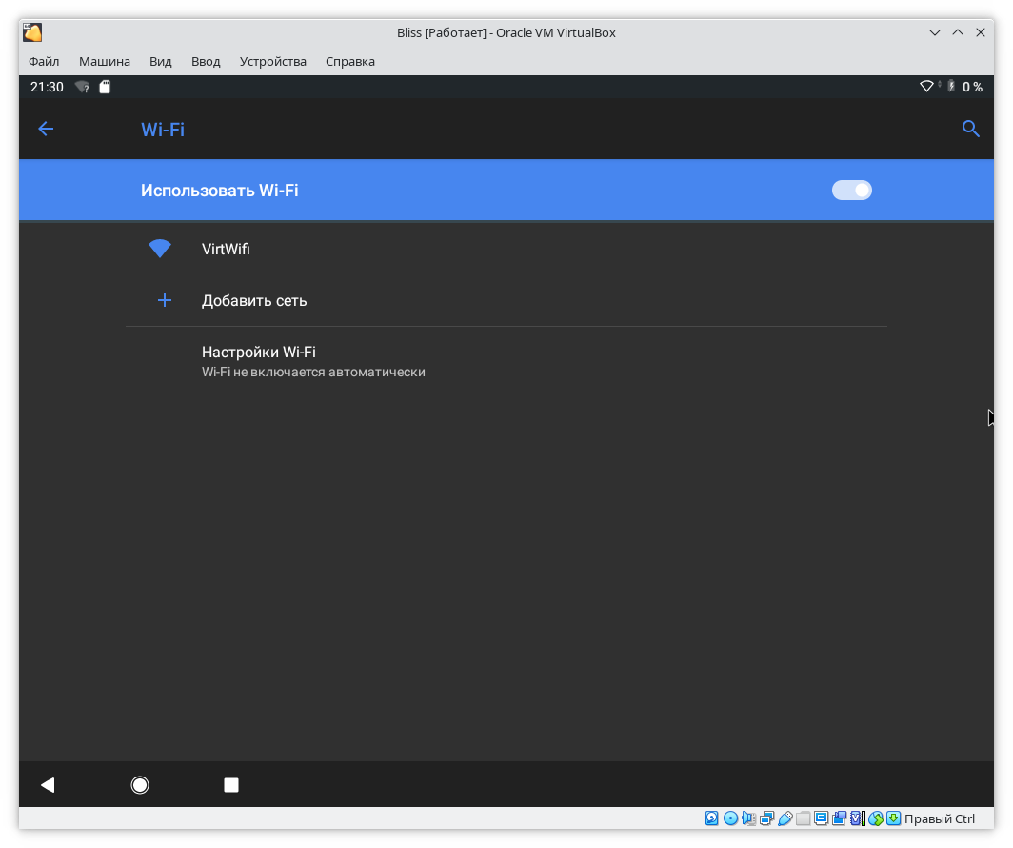Connect to the VirtWifi network
Viewport: 1013px width, 848px height.
click(x=226, y=250)
